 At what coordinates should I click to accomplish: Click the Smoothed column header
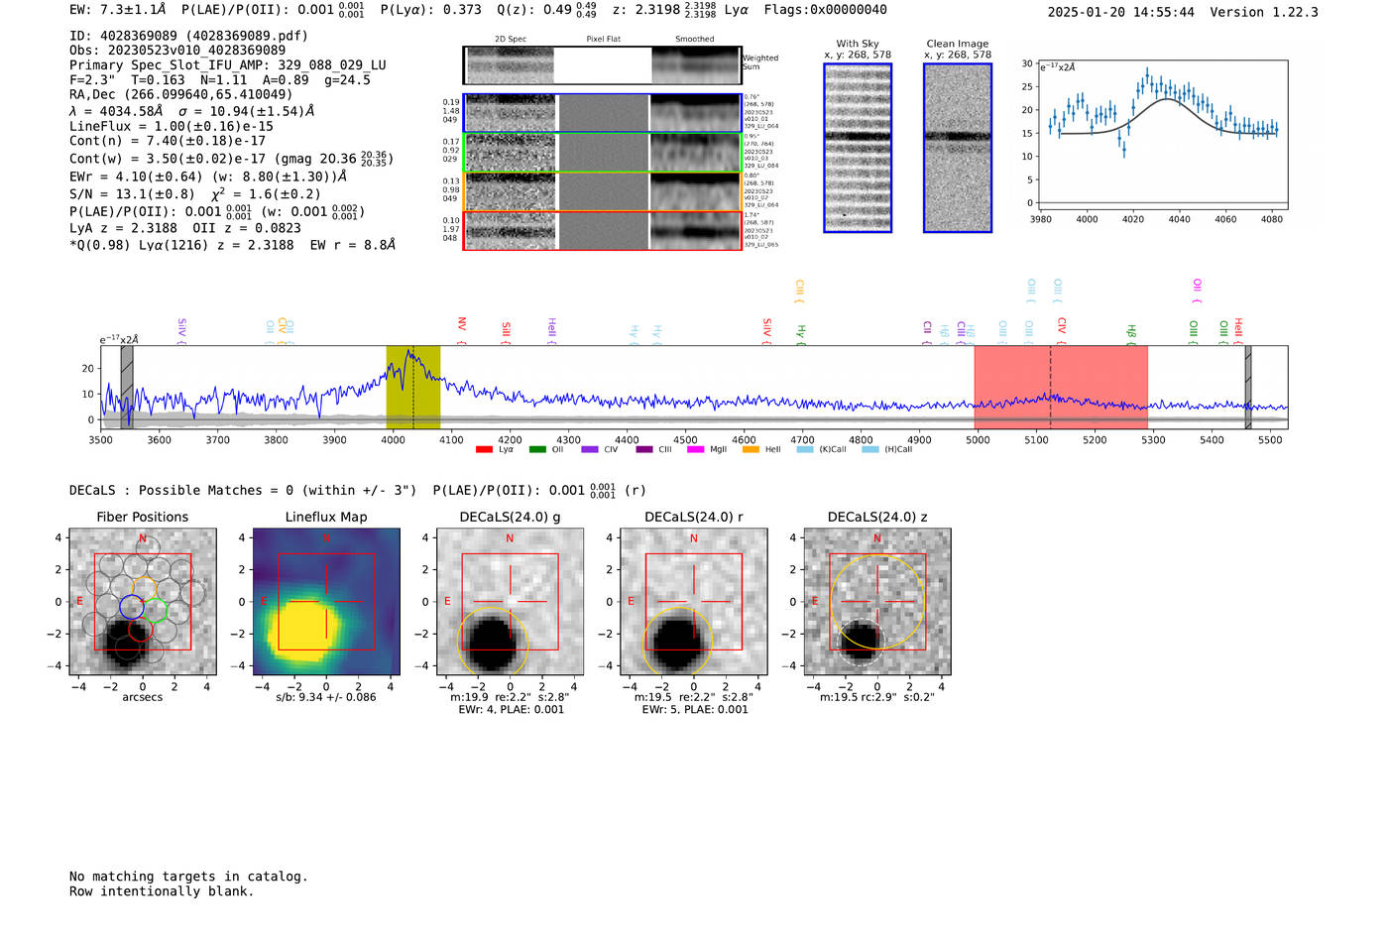pos(695,39)
